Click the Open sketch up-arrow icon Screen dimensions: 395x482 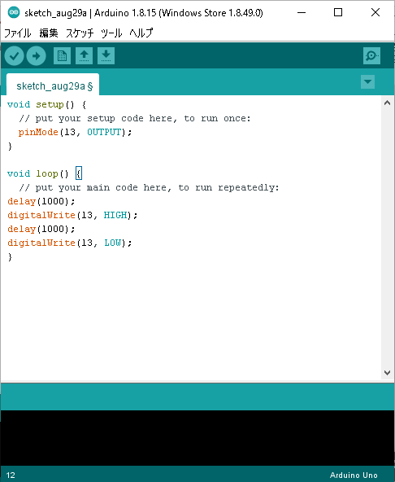coord(84,56)
